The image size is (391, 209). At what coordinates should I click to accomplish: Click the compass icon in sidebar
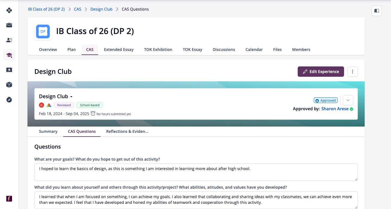(9, 100)
